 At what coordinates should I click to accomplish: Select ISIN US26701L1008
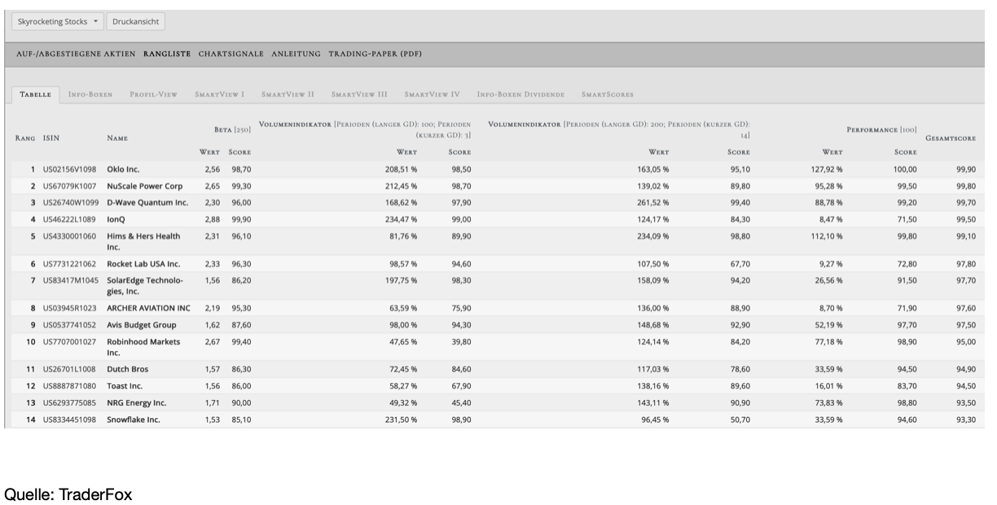(x=69, y=369)
